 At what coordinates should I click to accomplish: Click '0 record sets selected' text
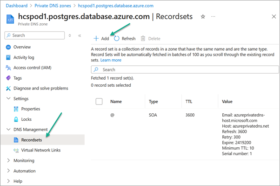pos(111,85)
